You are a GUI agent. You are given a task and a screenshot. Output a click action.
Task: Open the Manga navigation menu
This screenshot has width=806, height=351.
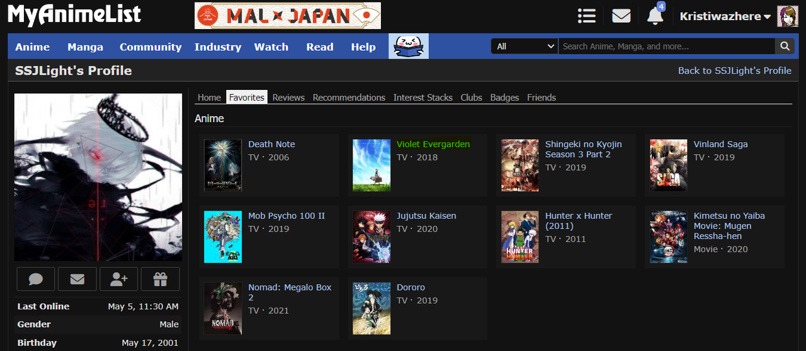85,47
